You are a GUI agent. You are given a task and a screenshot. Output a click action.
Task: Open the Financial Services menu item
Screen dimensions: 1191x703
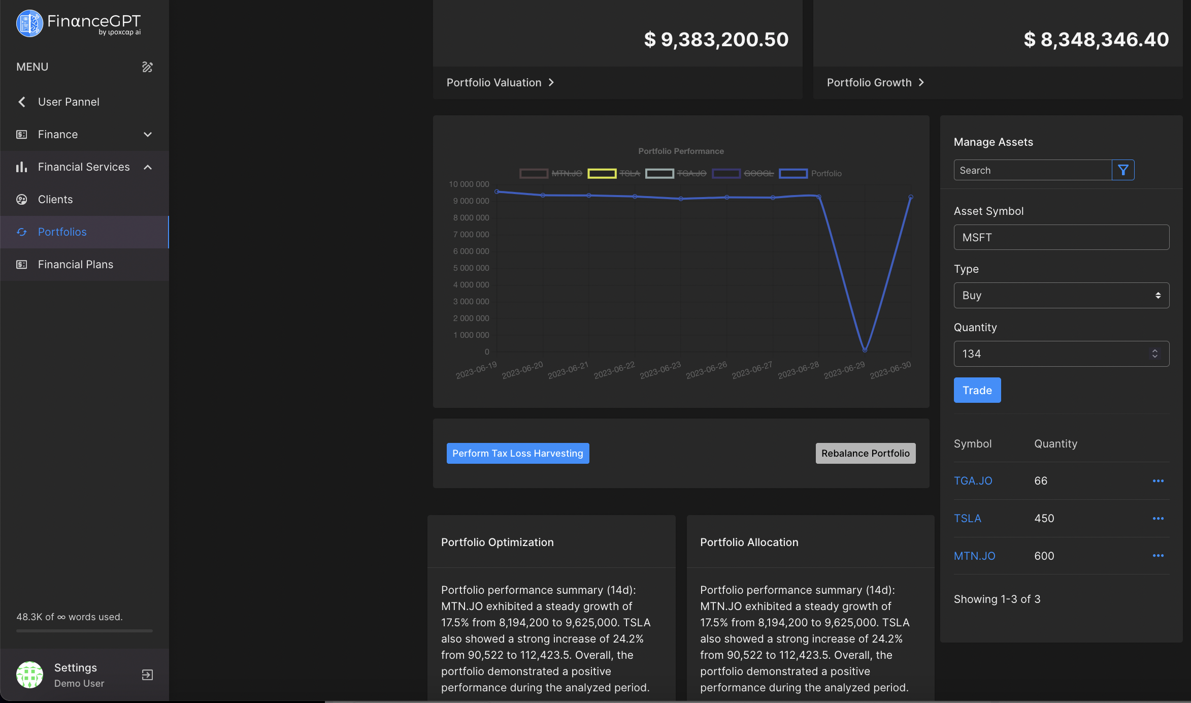tap(84, 167)
